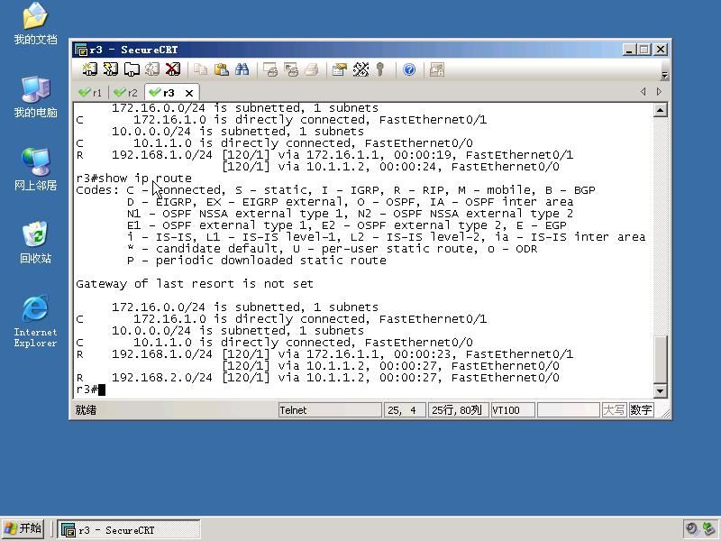The image size is (721, 541).
Task: Open Help with the blue question icon
Action: click(409, 69)
